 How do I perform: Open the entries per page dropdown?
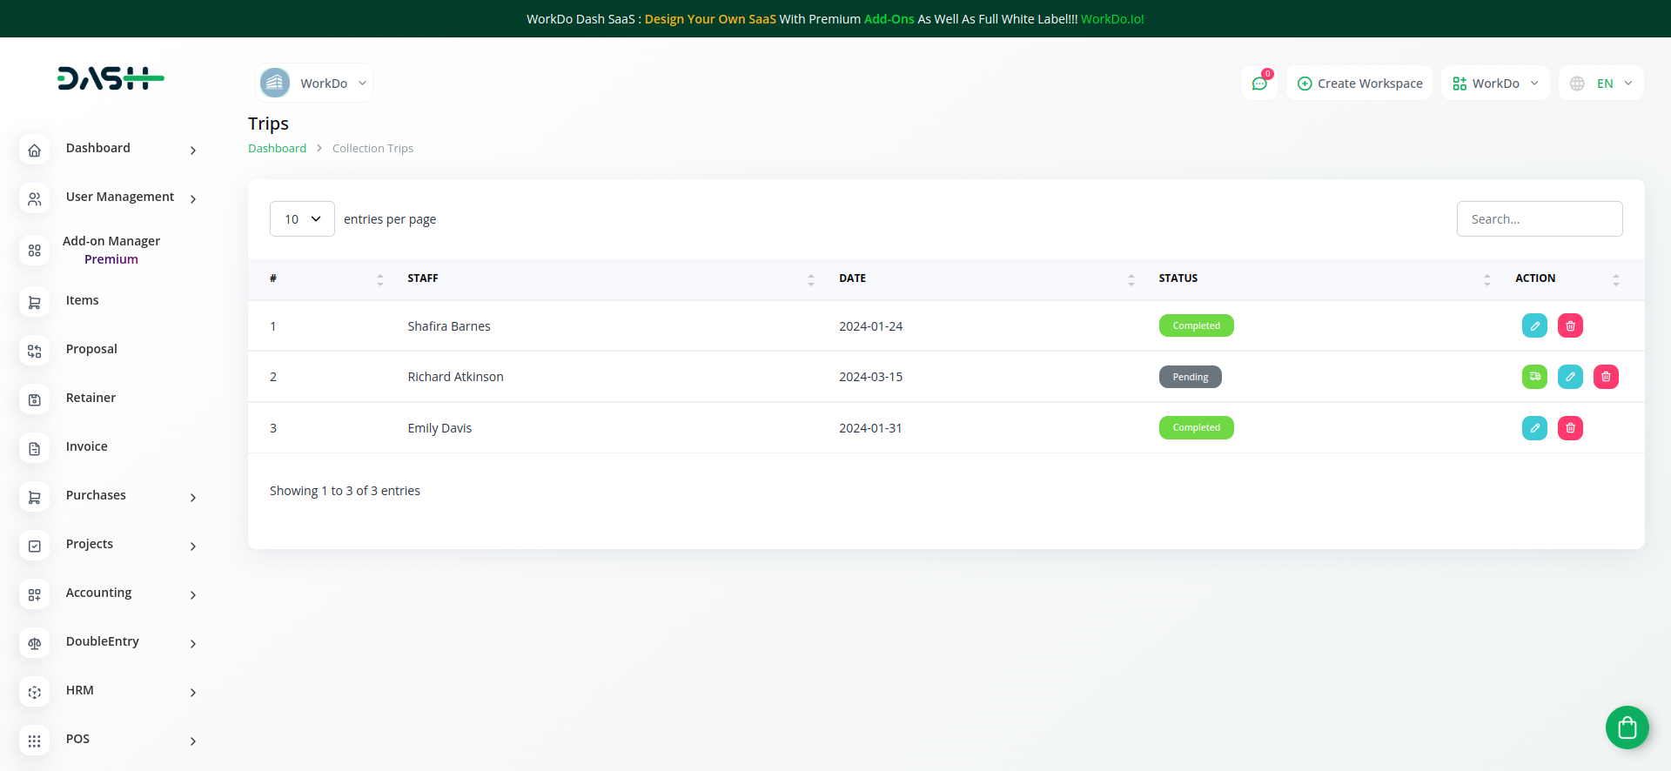click(x=302, y=219)
